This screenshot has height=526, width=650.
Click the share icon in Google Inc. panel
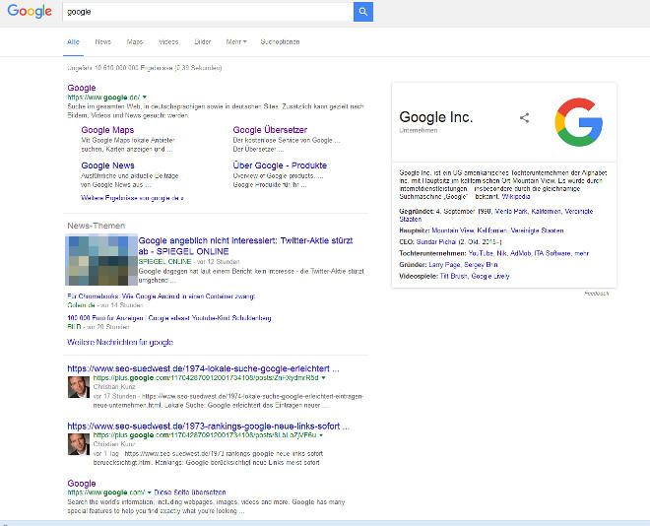click(524, 118)
